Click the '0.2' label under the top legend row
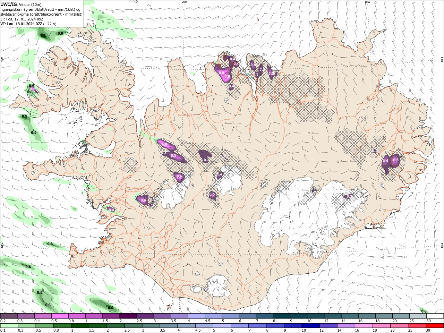444x333 pixels. pos(3,321)
